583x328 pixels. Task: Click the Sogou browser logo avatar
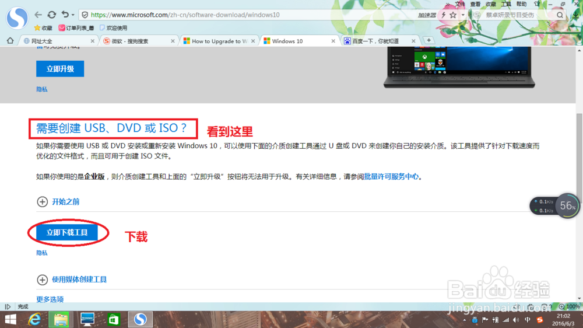[x=17, y=18]
